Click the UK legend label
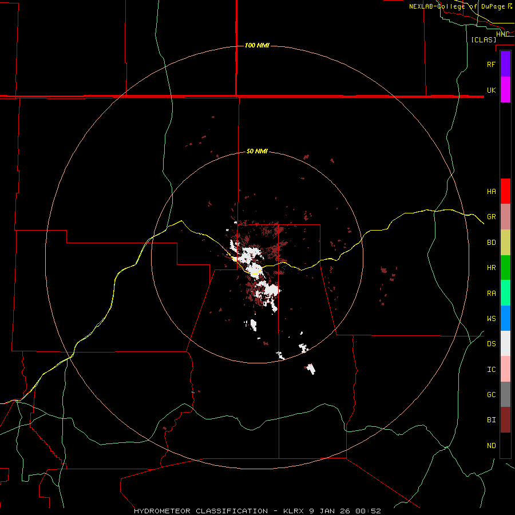Image resolution: width=515 pixels, height=515 pixels. [x=491, y=90]
